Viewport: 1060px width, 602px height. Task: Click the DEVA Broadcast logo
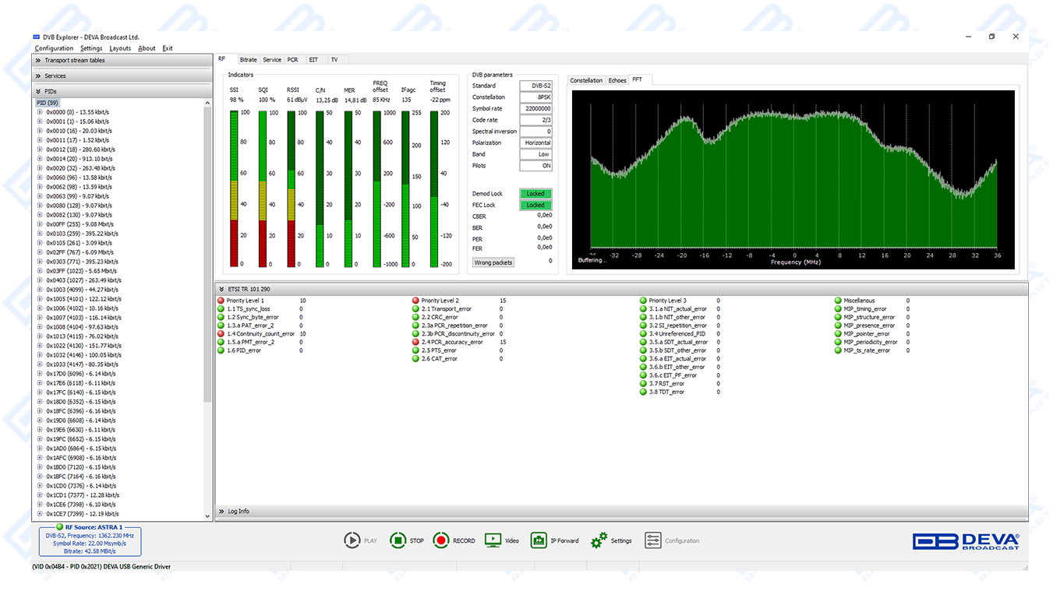966,541
